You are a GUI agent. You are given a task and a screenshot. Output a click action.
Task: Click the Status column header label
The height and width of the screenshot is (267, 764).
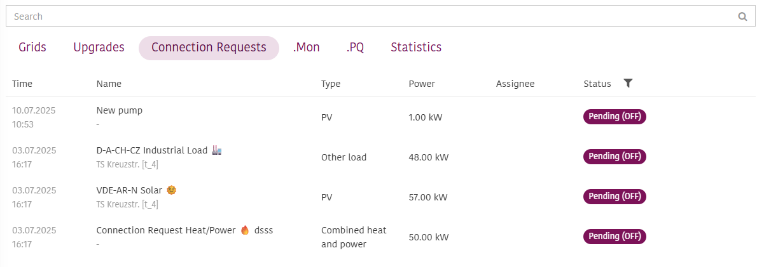tap(597, 84)
